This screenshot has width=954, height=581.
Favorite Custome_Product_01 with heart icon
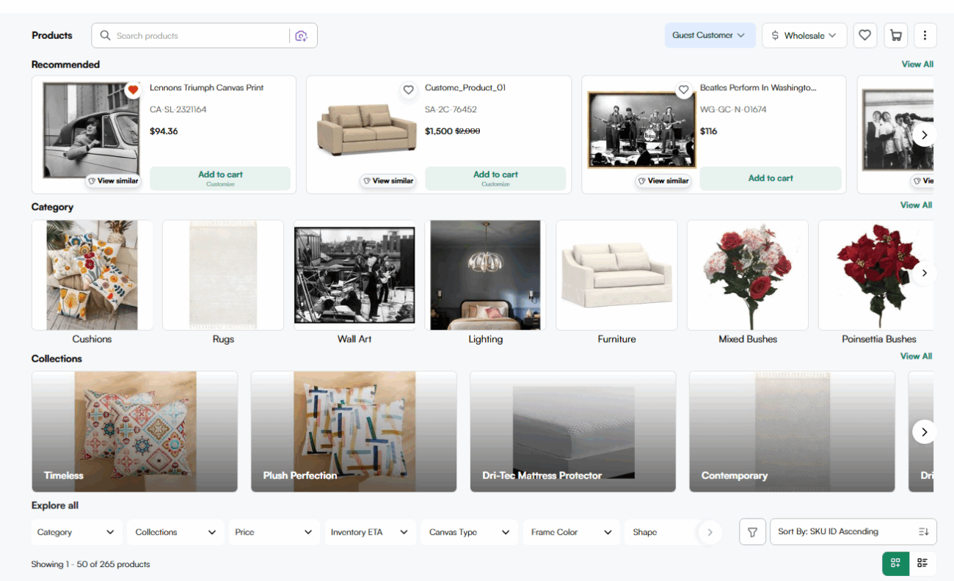409,90
